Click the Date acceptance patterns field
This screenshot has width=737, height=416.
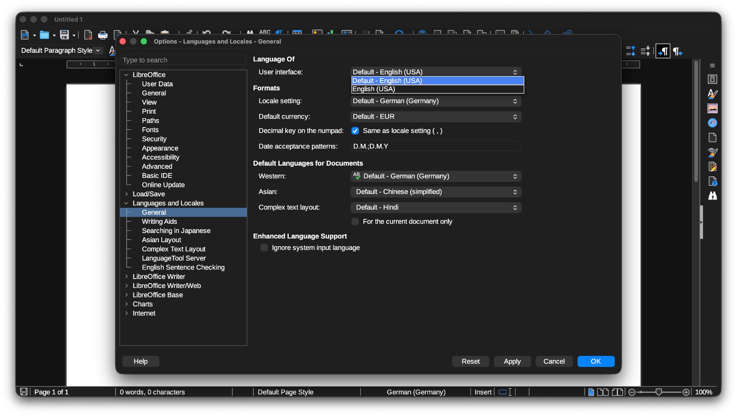[x=436, y=146]
